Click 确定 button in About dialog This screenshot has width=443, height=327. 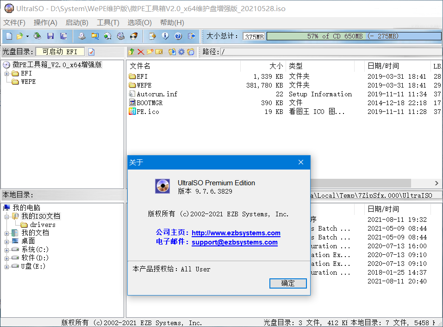[288, 283]
